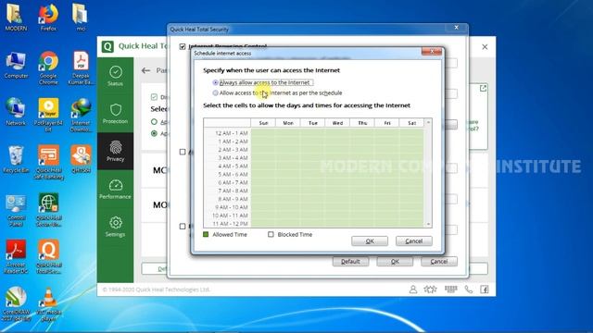Select second radio option under Select heading

pos(154,133)
